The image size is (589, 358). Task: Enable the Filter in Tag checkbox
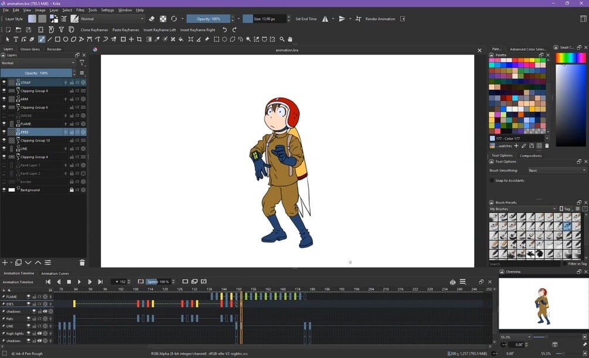coord(564,264)
